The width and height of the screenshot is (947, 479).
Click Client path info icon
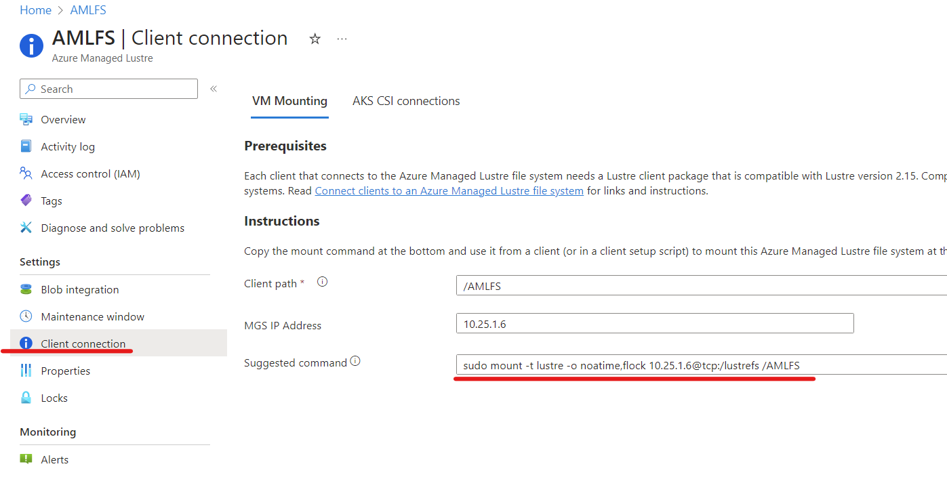pyautogui.click(x=323, y=283)
